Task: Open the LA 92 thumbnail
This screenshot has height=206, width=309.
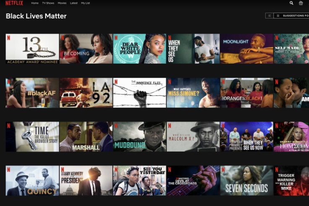Action: (x=86, y=93)
